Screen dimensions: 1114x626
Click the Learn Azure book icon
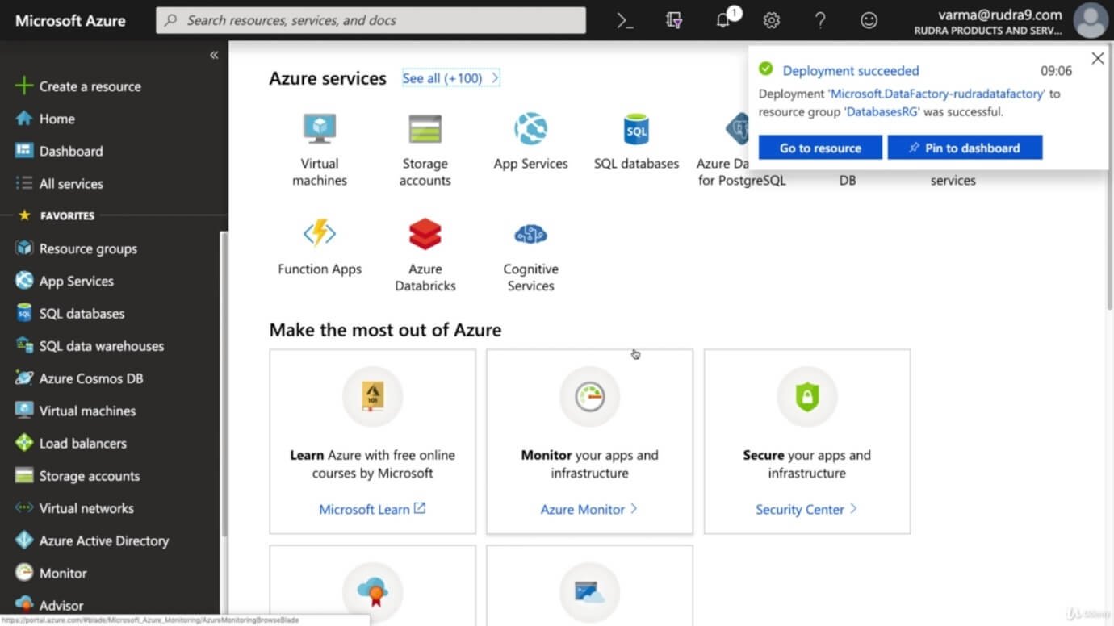pyautogui.click(x=372, y=396)
